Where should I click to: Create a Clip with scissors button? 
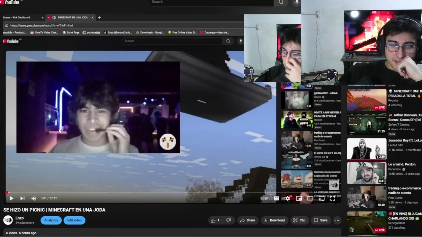tap(299, 220)
